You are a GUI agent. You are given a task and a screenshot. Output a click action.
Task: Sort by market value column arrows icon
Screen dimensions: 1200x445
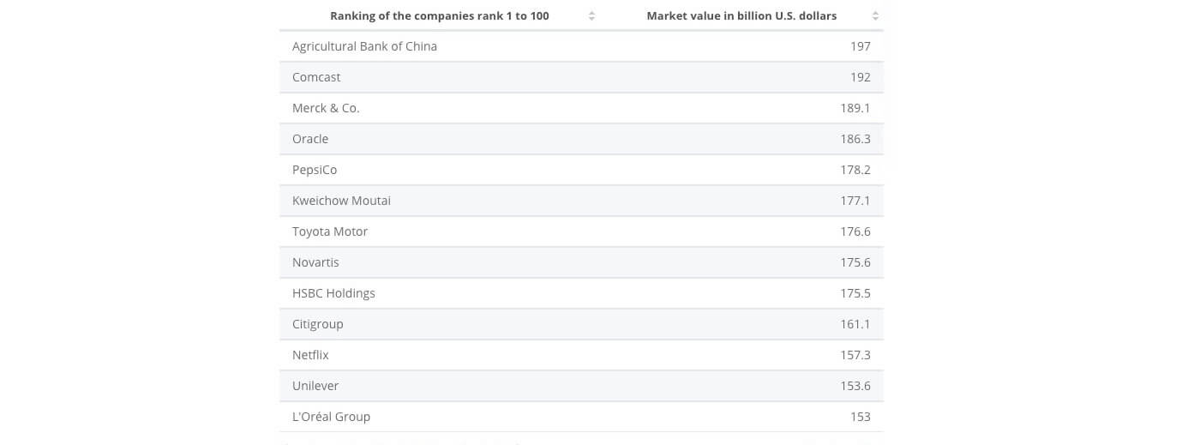[x=875, y=15]
